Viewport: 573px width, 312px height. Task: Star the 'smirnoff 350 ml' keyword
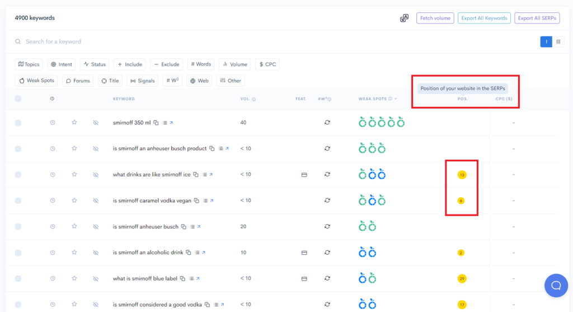[74, 122]
